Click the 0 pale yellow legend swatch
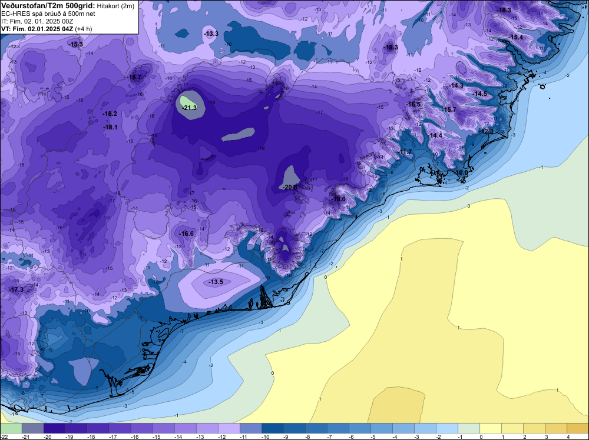Screen dimensions: 589x440 coord(491,428)
